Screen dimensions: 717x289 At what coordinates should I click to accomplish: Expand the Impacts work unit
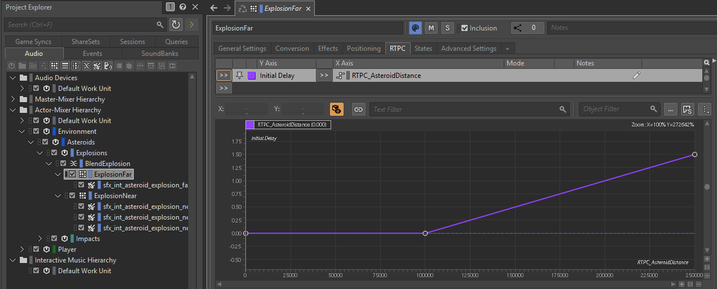click(40, 239)
